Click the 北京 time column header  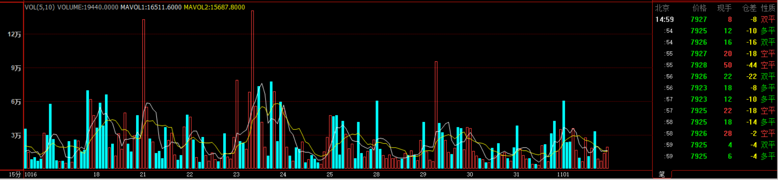662,8
